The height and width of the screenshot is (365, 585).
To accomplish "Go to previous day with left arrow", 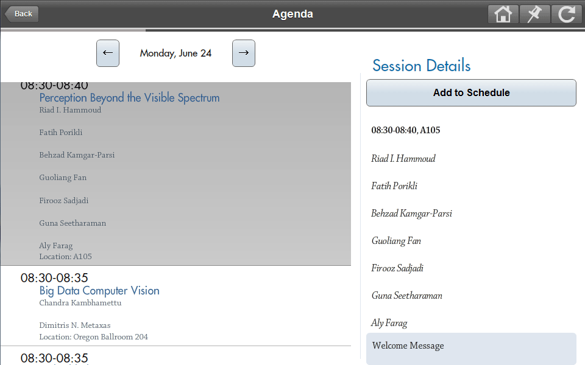I will (x=108, y=54).
